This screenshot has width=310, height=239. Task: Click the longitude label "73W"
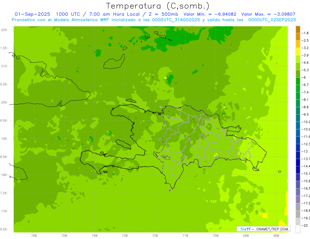tap(125, 235)
